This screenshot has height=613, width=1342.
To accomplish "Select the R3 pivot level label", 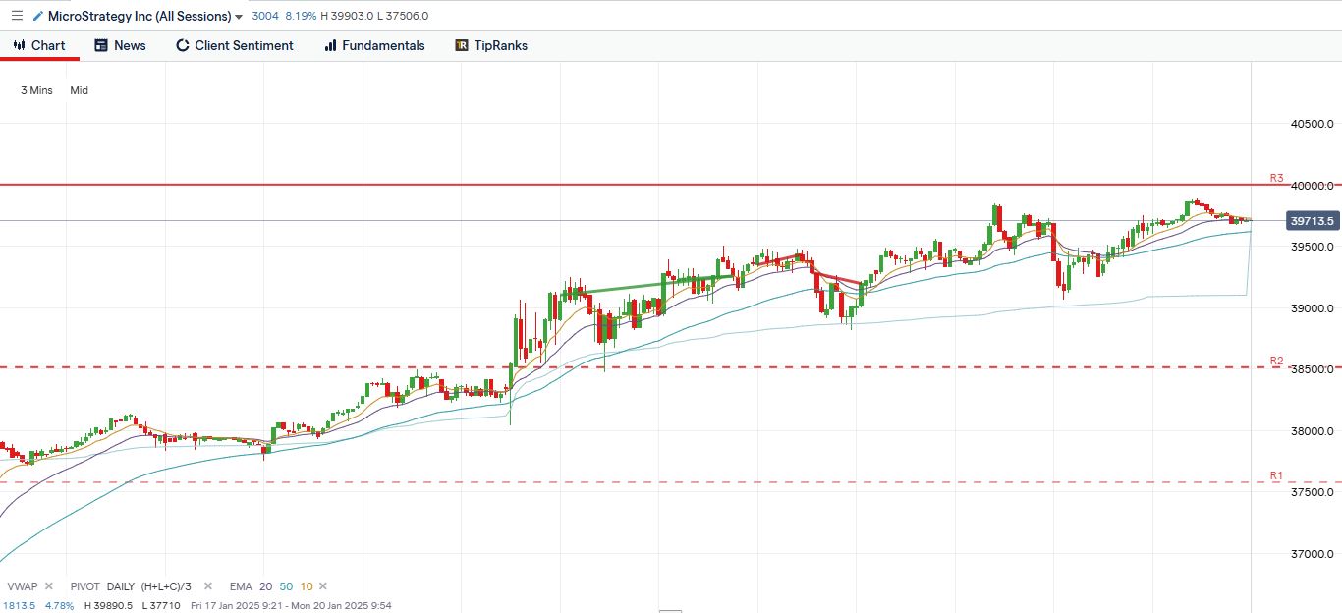I will click(1276, 178).
